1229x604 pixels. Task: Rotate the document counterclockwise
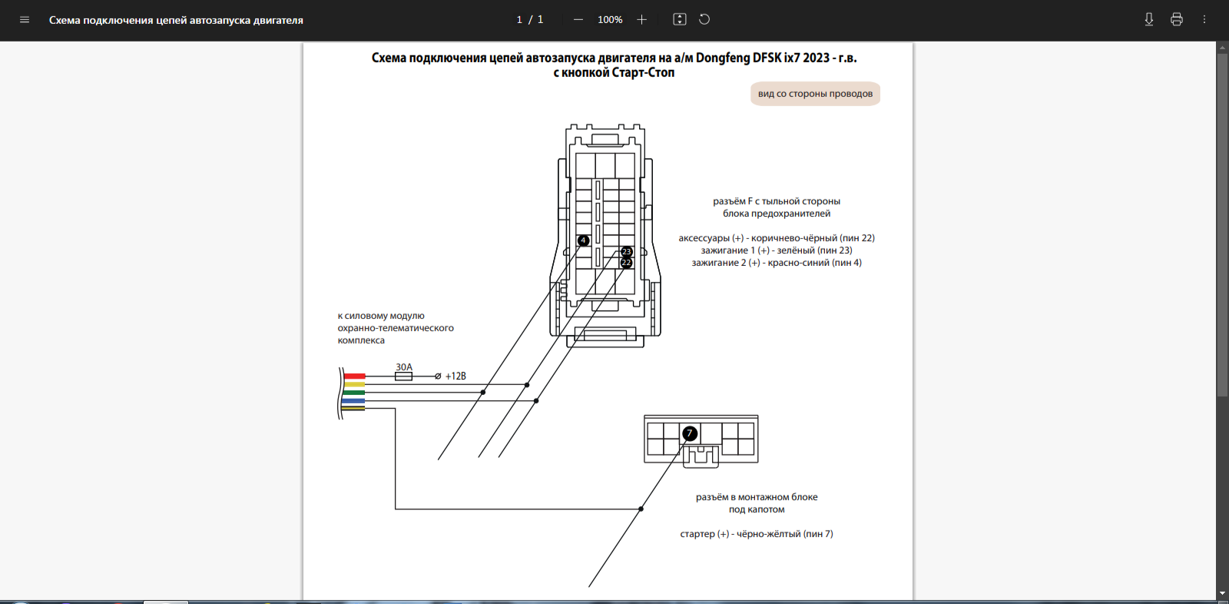point(704,20)
